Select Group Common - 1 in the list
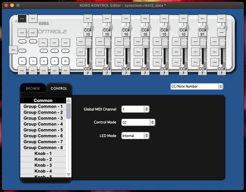 [x=43, y=106]
